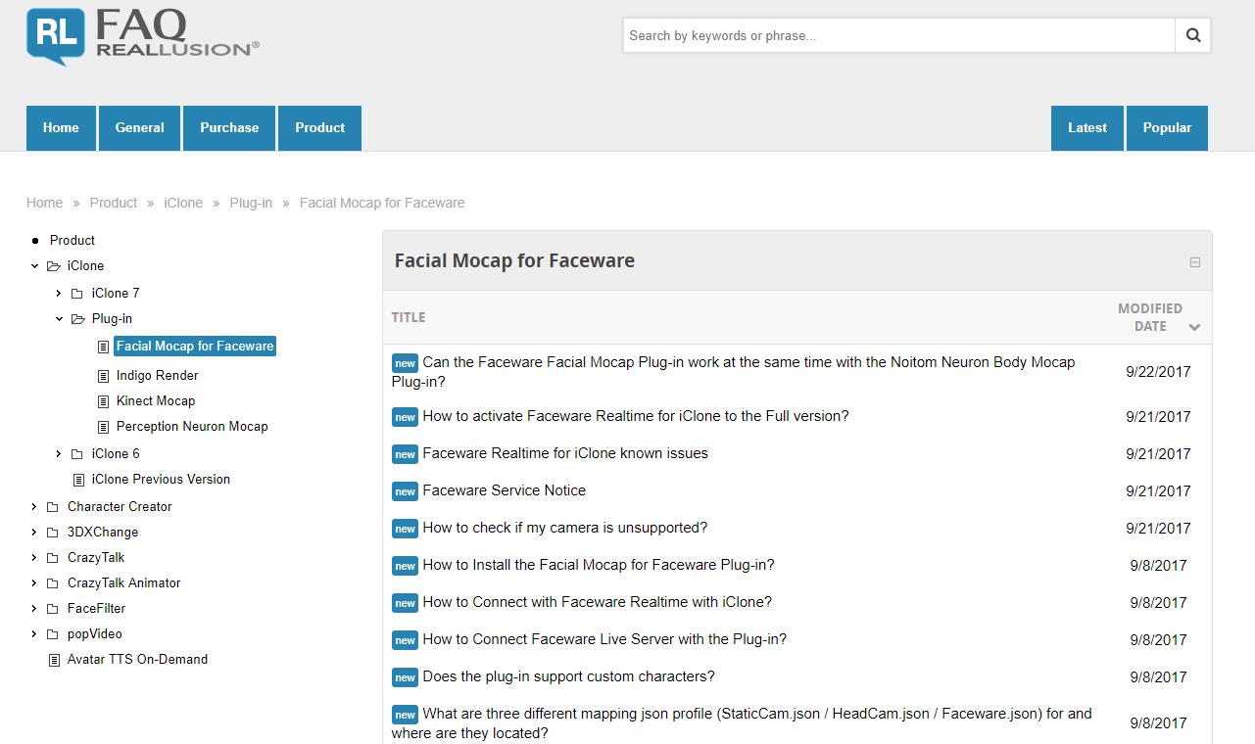Open the General nav tab

[x=139, y=128]
